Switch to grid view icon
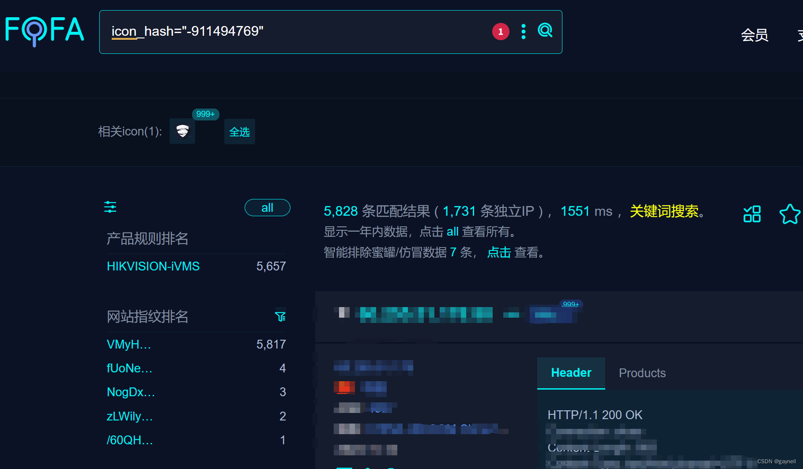The image size is (803, 469). point(752,214)
